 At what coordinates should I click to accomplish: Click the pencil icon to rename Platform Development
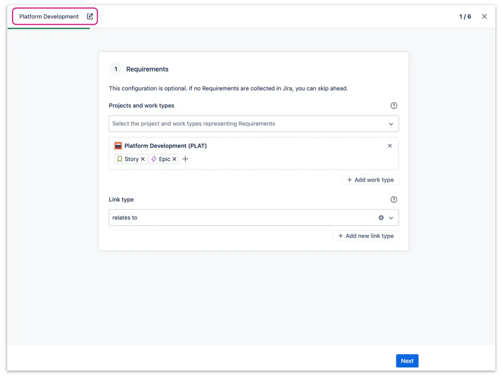click(89, 16)
